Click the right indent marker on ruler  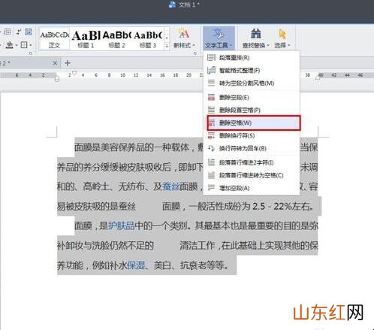click(x=318, y=77)
